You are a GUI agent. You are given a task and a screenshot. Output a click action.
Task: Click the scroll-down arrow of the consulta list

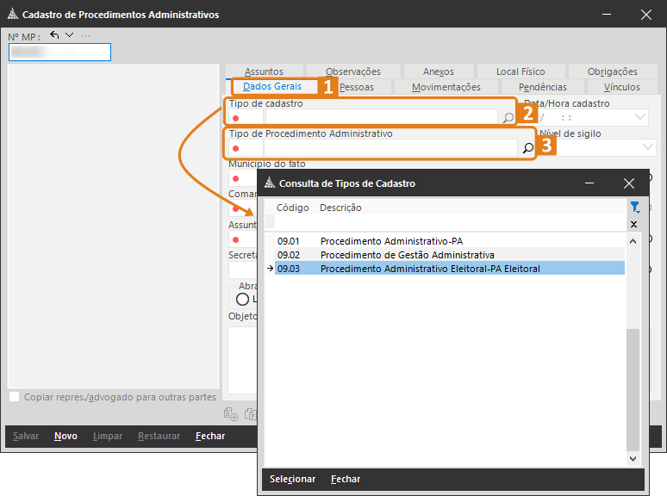(633, 459)
